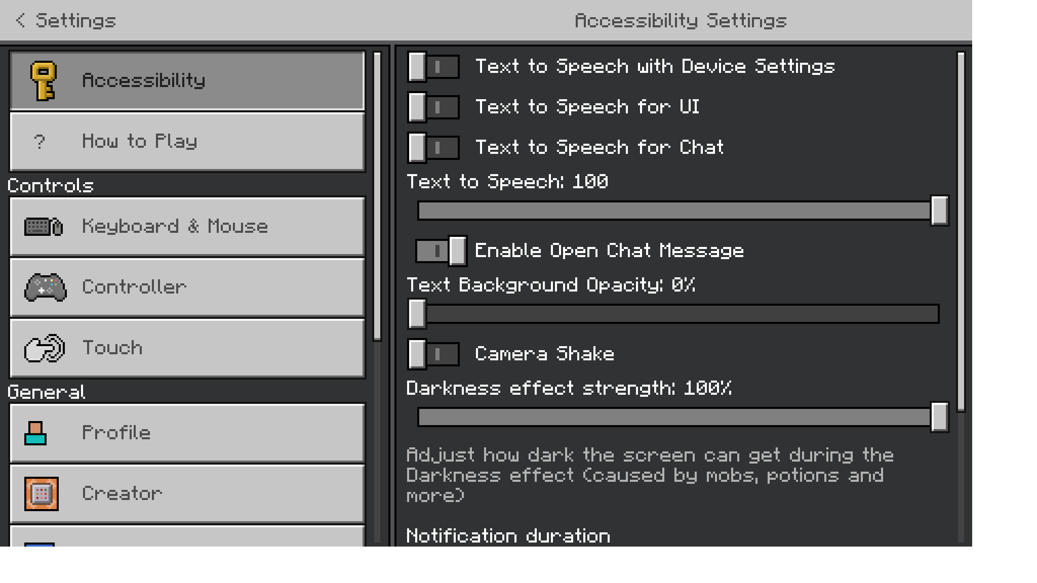Click the hand Touch icon
1037x583 pixels.
45,348
